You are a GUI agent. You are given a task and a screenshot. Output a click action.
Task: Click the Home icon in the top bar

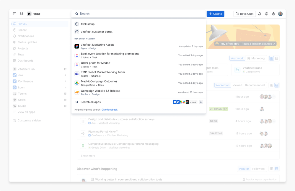(29, 14)
